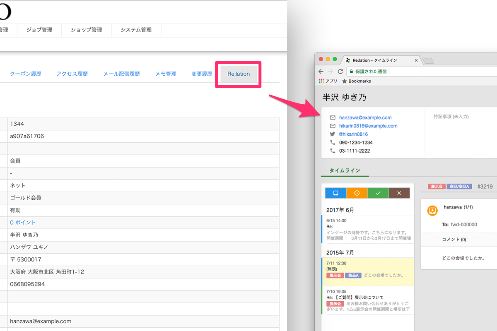Screen dimensions: 497x331
Task: Open the @hikarin0816 Twitter link
Action: tap(353, 134)
